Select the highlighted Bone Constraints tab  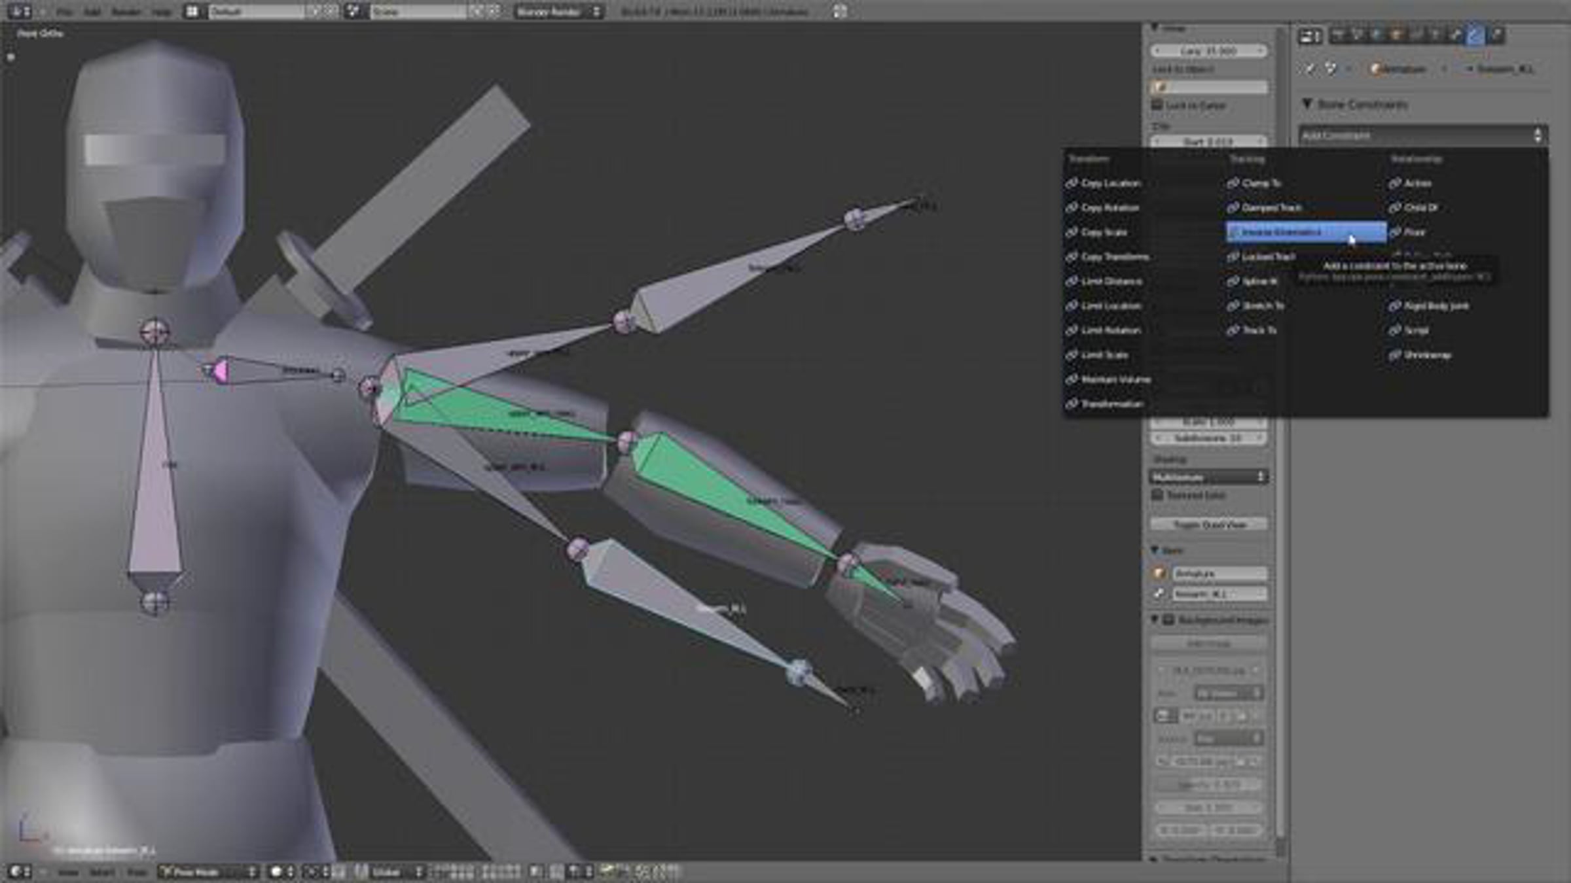(1475, 36)
